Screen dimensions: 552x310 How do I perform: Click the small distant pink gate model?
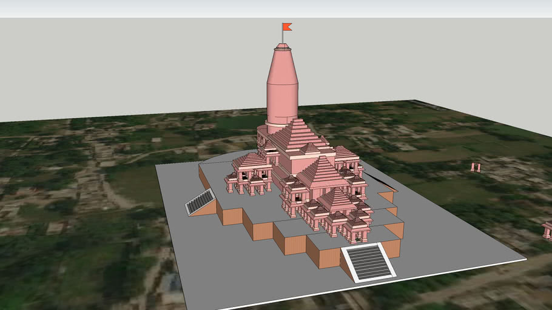(476, 167)
